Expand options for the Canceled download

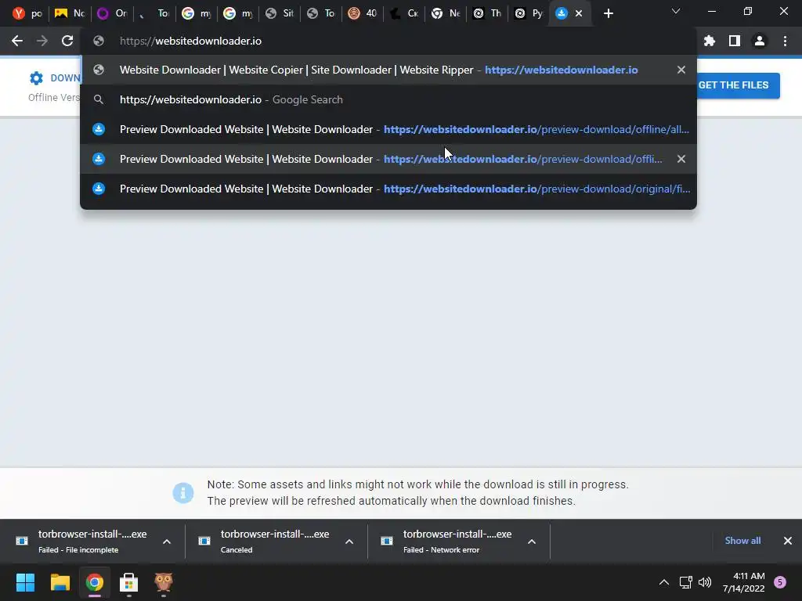[349, 542]
